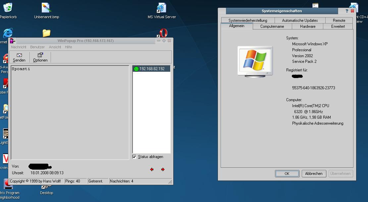Open the Hilfe menu in WinPopup

(x=69, y=47)
